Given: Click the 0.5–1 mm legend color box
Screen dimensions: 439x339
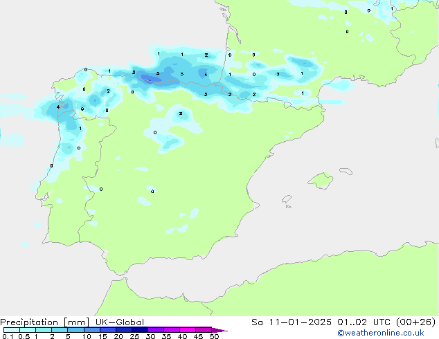Looking at the screenshot, I should click(x=28, y=330).
